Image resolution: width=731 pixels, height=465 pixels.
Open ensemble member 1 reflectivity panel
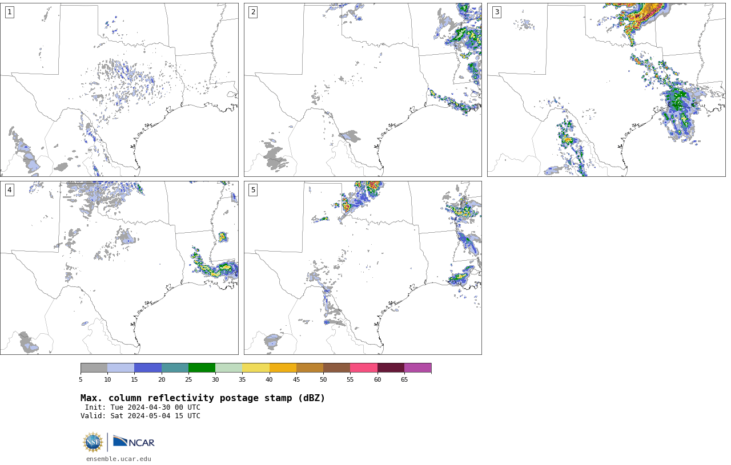tap(119, 90)
